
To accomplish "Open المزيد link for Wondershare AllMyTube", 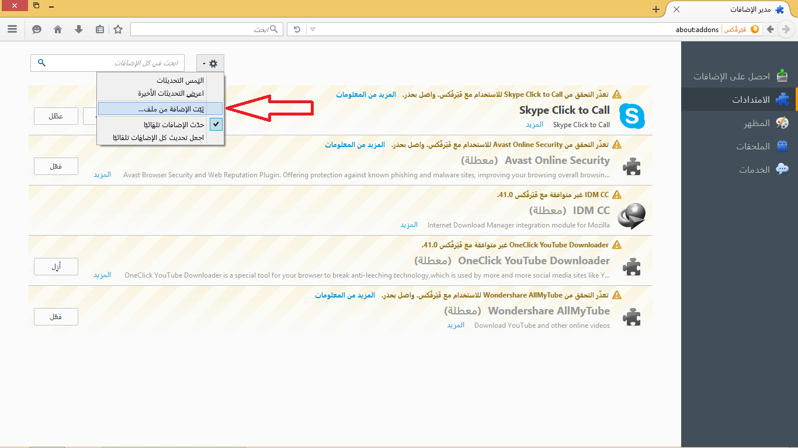I will (456, 325).
